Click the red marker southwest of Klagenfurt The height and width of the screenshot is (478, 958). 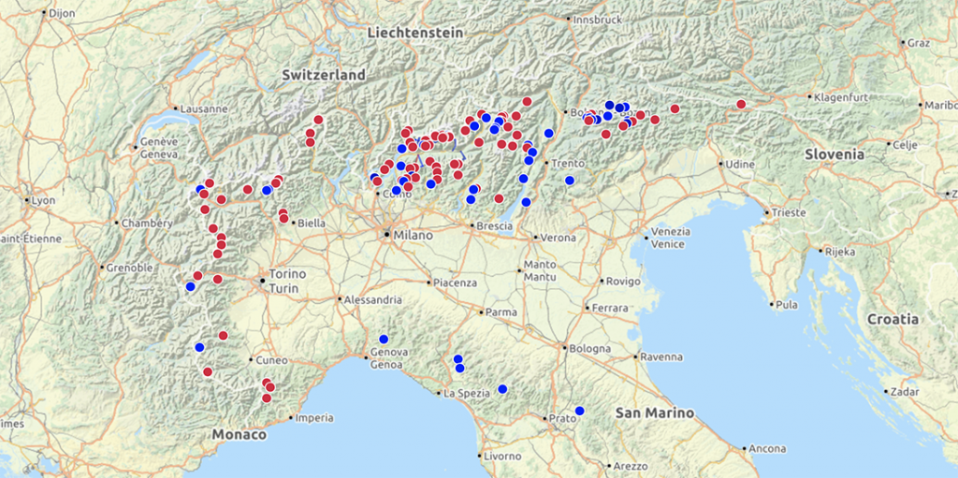click(x=741, y=105)
